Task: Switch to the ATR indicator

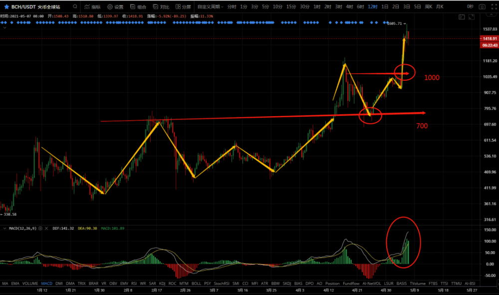Action: pyautogui.click(x=264, y=283)
